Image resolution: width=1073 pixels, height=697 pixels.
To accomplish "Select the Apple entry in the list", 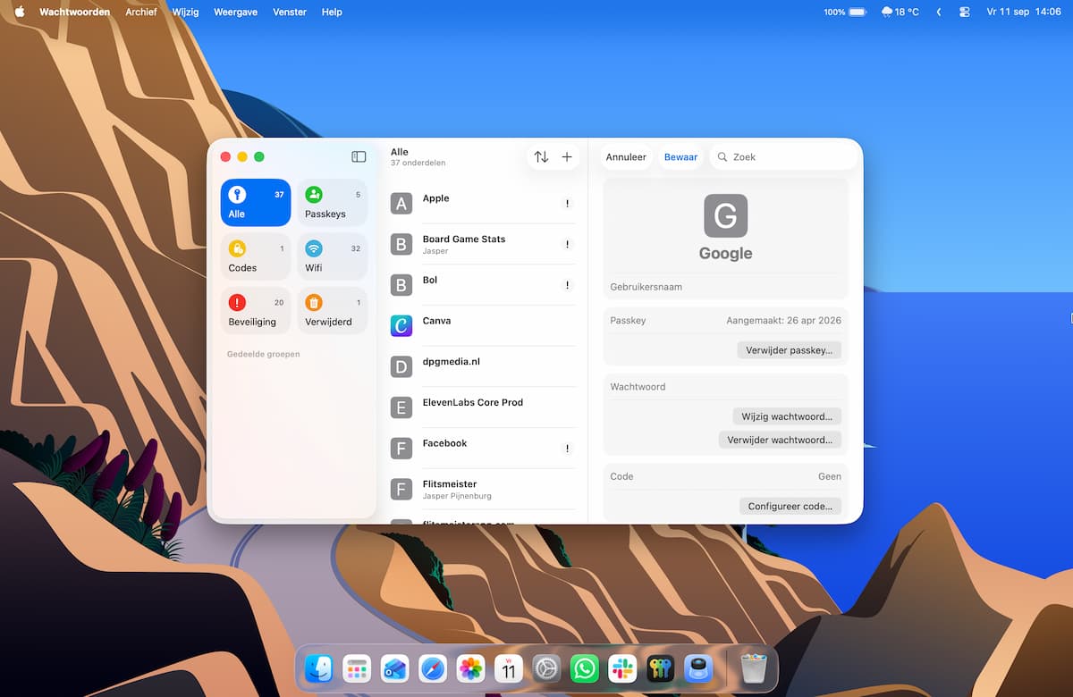I will click(x=483, y=204).
